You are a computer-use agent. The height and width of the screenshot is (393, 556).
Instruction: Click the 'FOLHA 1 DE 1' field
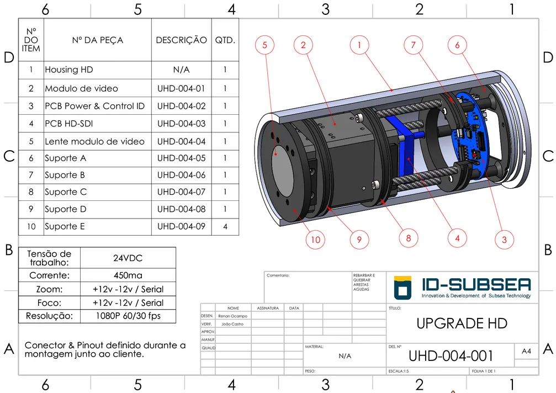click(484, 371)
